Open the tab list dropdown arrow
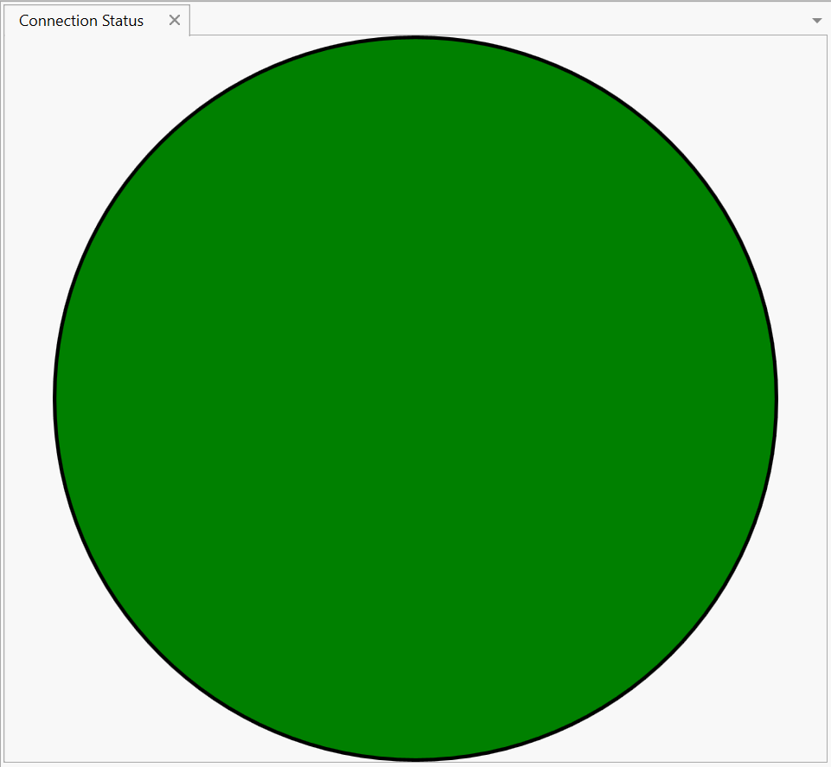This screenshot has width=831, height=767. 817,21
